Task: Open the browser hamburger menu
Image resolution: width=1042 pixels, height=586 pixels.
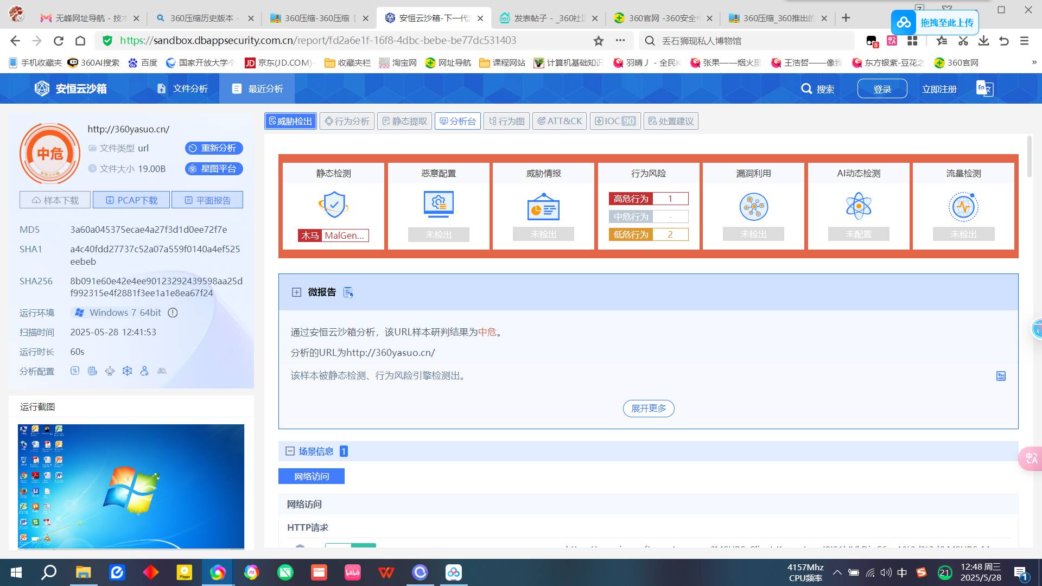Action: [1025, 41]
